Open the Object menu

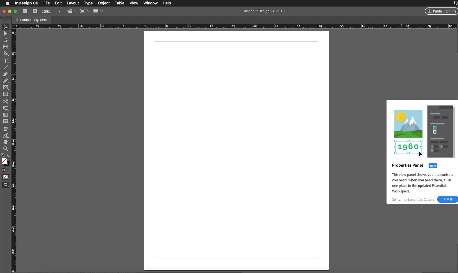click(104, 3)
